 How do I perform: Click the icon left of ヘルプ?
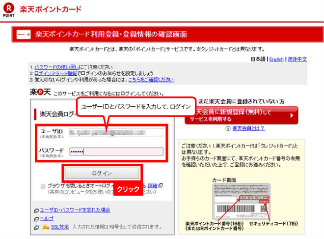(x=36, y=218)
